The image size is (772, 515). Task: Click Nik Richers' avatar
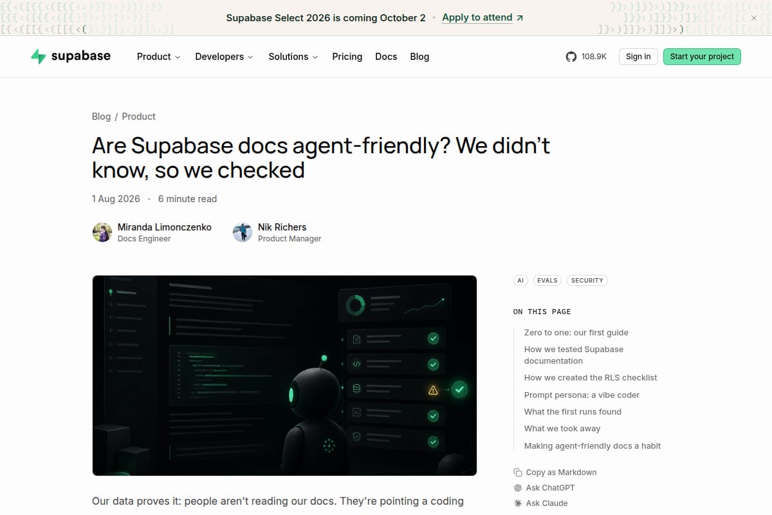[x=243, y=232]
